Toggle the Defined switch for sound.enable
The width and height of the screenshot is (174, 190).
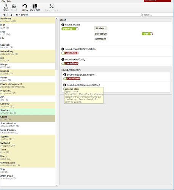tap(70, 29)
